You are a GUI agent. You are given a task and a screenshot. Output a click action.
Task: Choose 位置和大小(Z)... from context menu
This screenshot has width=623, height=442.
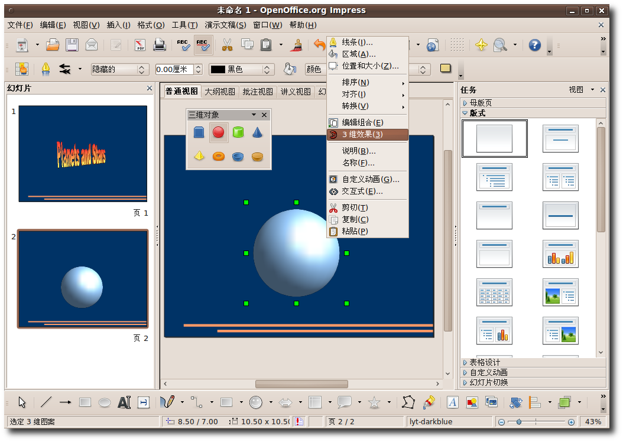pos(368,66)
